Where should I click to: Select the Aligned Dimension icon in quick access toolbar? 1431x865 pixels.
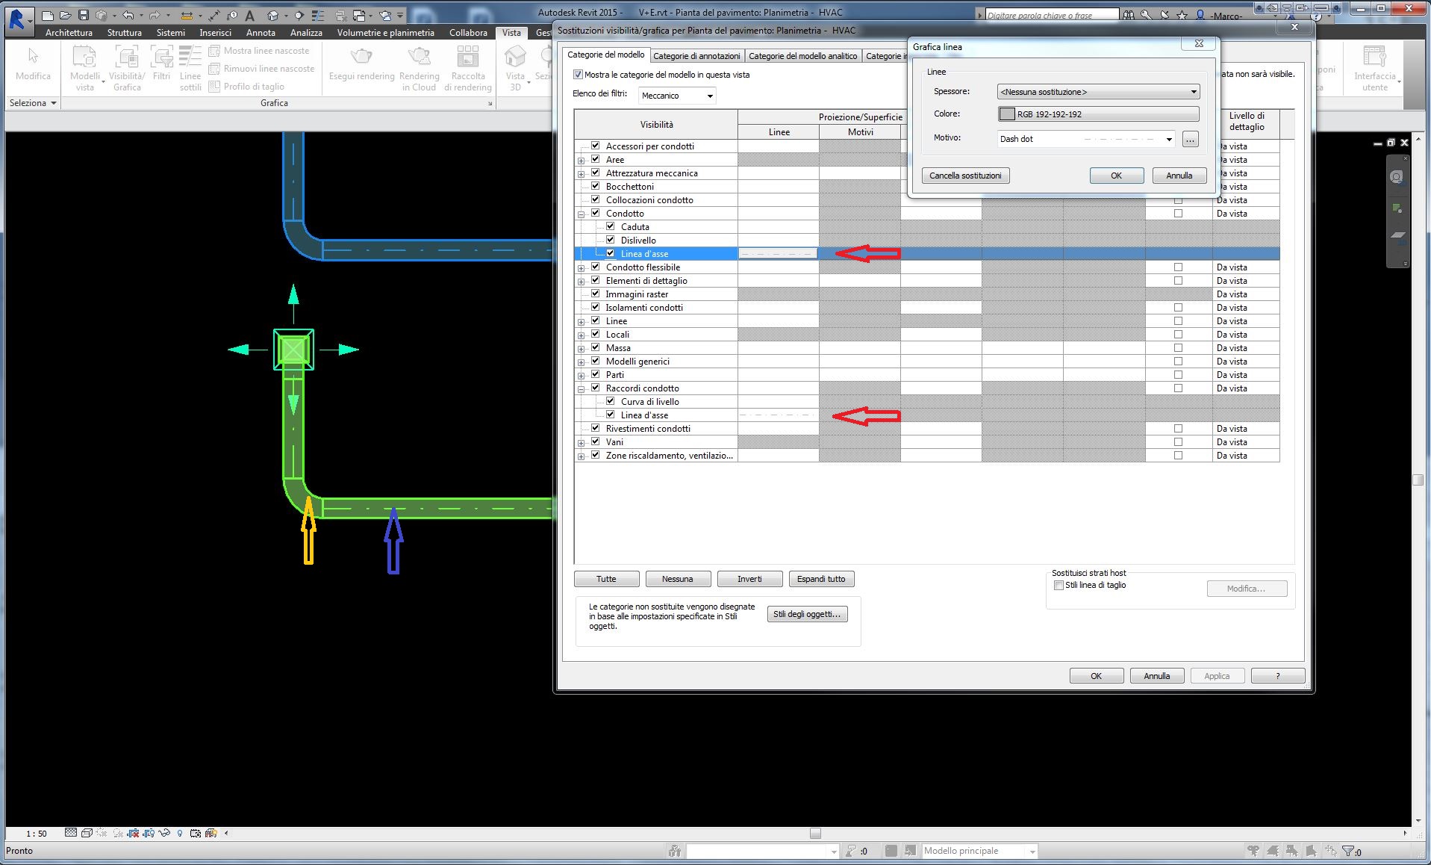tap(214, 16)
